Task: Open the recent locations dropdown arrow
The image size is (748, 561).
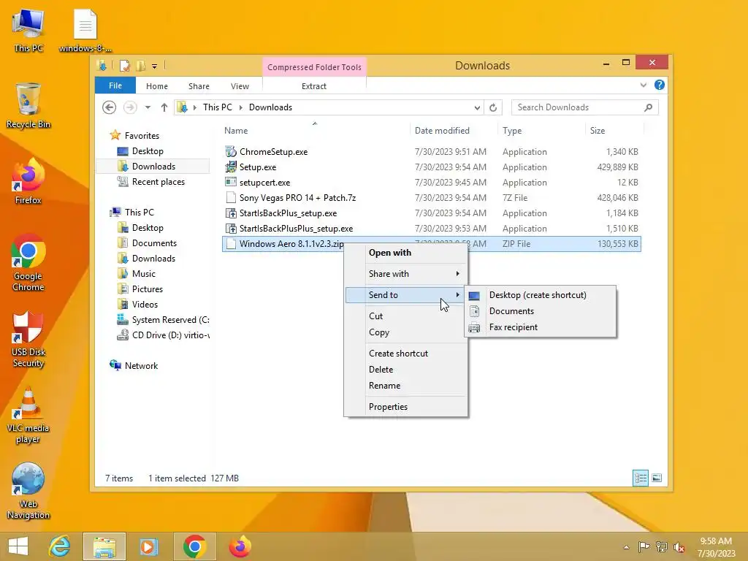Action: point(148,107)
